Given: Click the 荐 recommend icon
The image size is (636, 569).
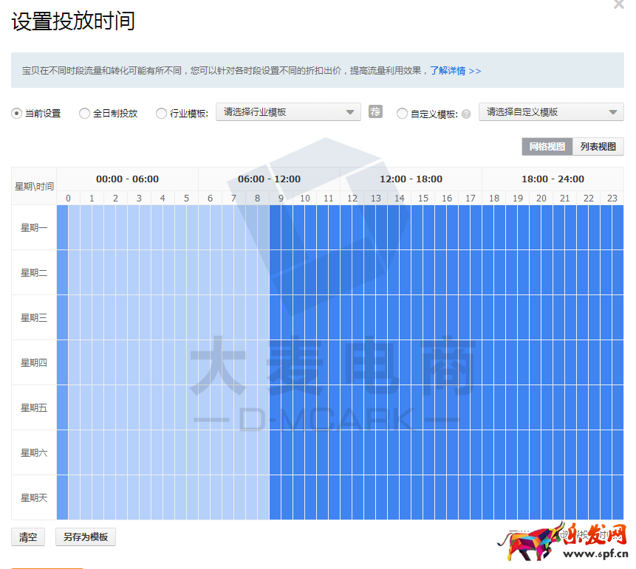Looking at the screenshot, I should 376,112.
